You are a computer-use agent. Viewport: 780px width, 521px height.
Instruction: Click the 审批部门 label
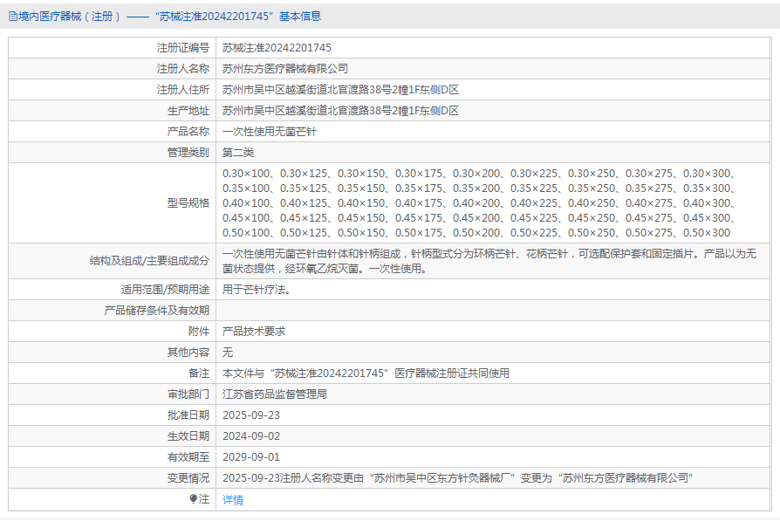click(x=188, y=394)
